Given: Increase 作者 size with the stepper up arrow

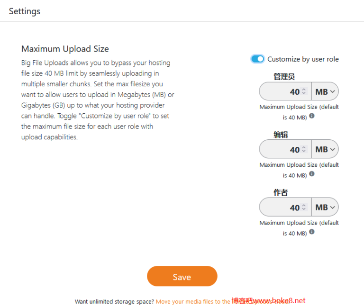Looking at the screenshot, I should click(x=304, y=205).
